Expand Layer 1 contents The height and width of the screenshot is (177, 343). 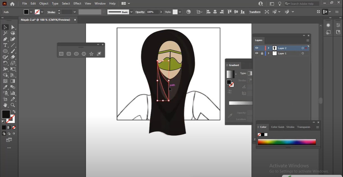(268, 53)
